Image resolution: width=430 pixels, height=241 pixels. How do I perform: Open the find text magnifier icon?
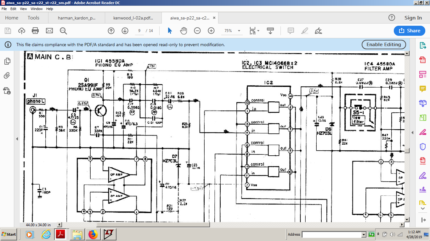pyautogui.click(x=63, y=31)
